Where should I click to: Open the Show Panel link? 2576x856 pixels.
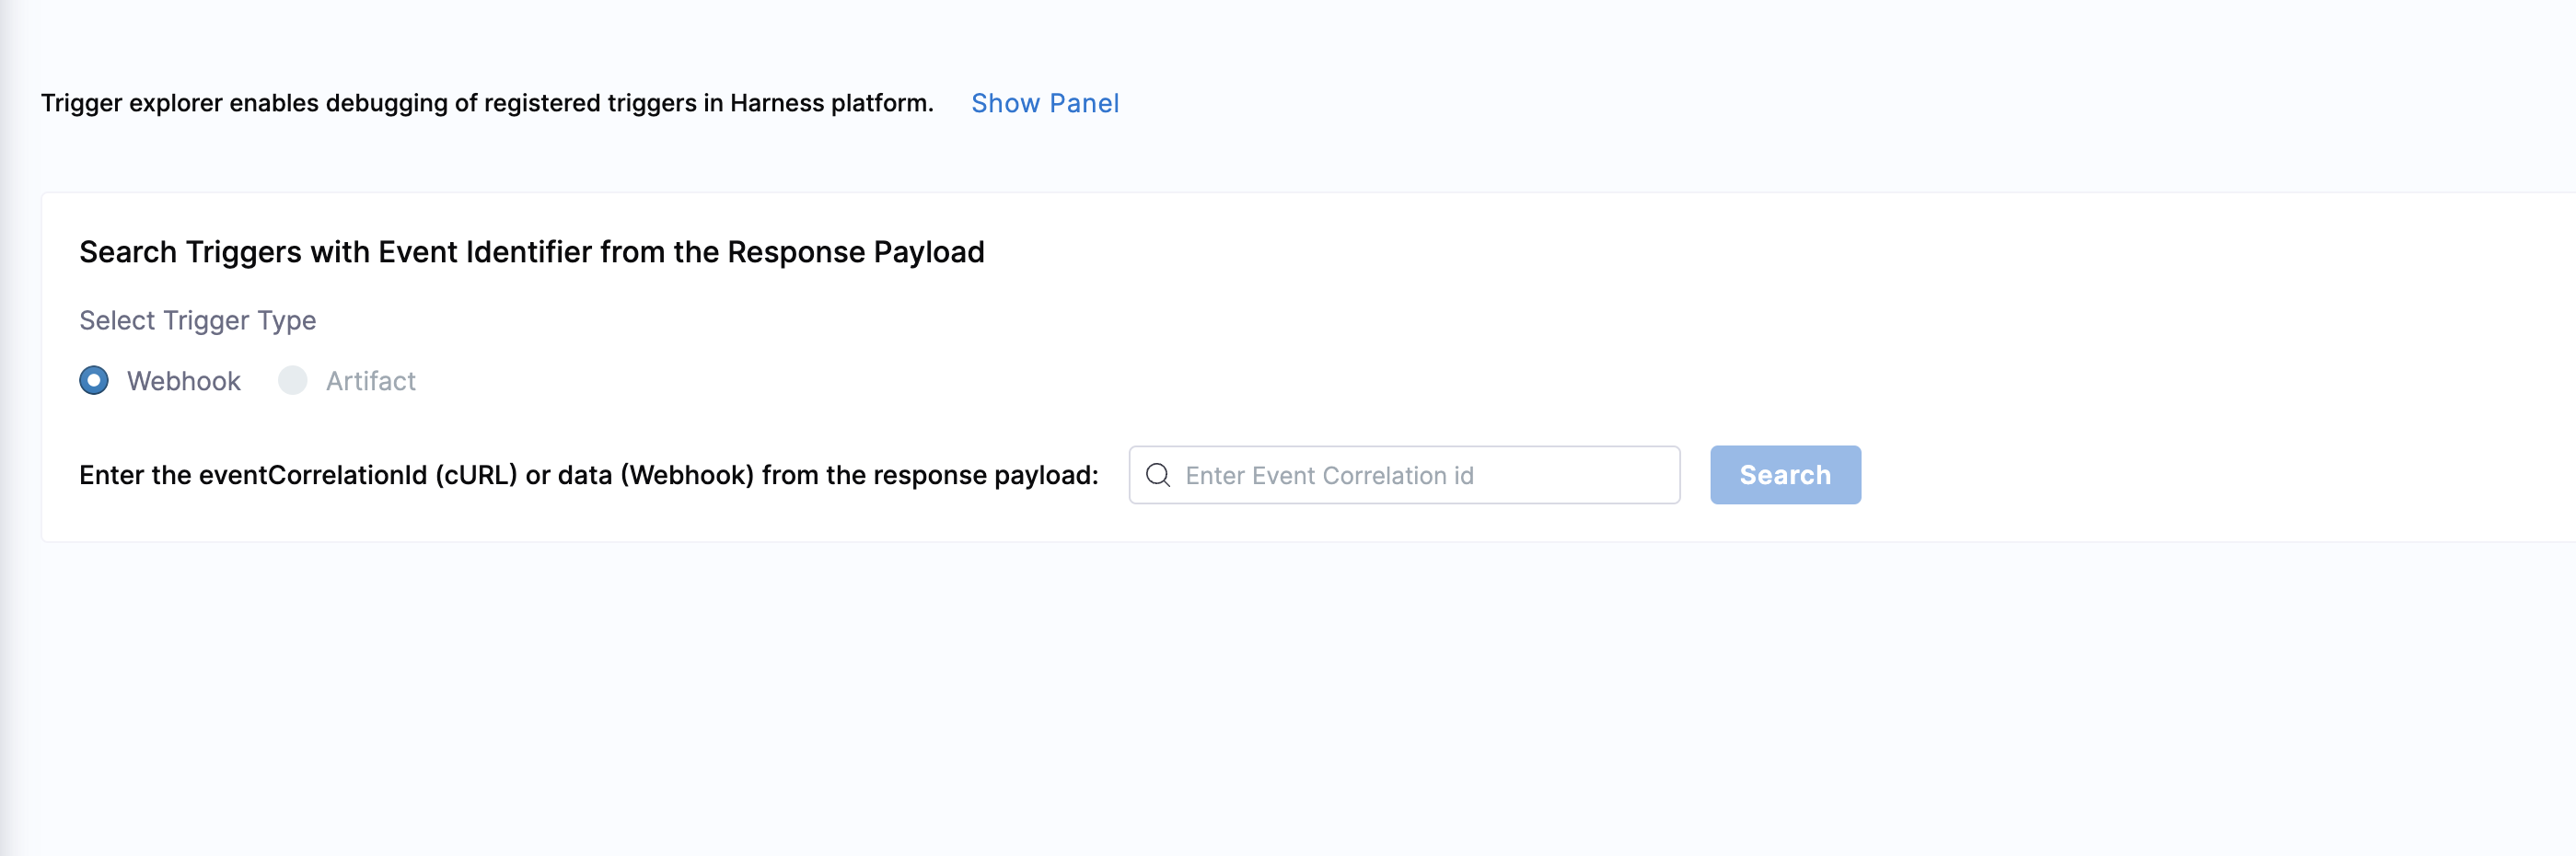1044,103
